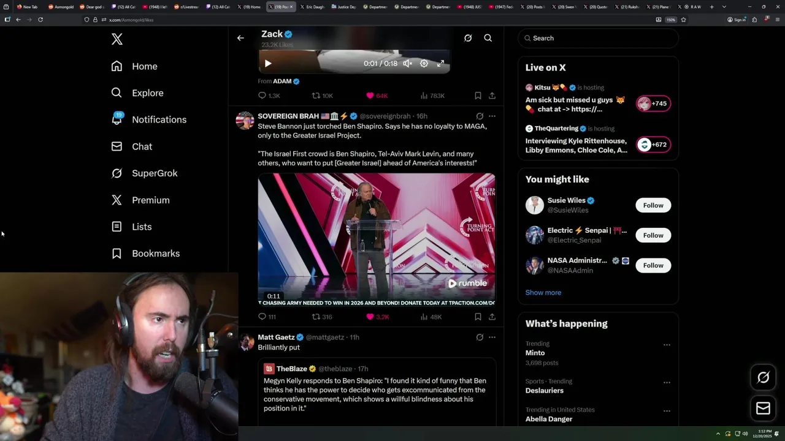Open the tab list dropdown arrow
Viewport: 785px width, 441px height.
pyautogui.click(x=724, y=7)
